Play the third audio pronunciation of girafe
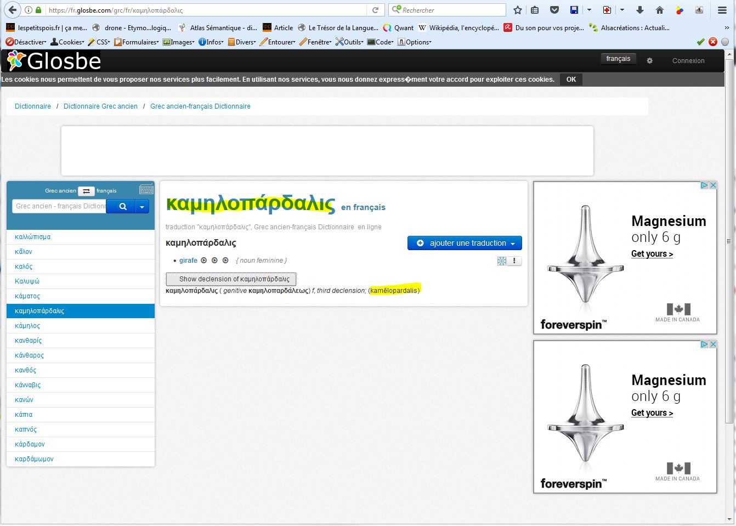Viewport: 736px width, 526px height. 225,261
